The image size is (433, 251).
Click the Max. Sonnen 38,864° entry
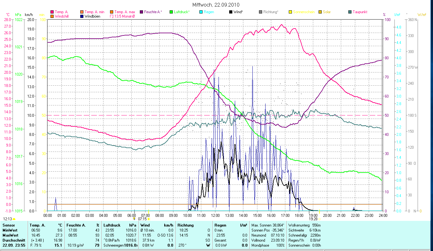click(268, 225)
